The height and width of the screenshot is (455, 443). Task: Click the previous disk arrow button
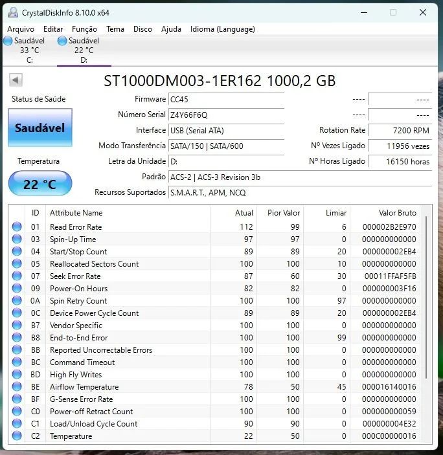[x=16, y=80]
